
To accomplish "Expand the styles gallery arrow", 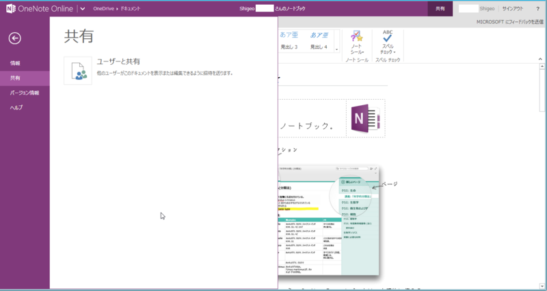I will coord(336,49).
